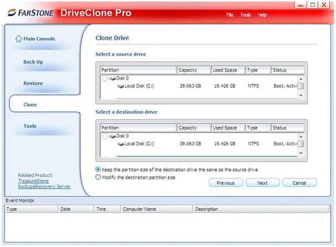
Task: Click 39.063 GB capacity in source list
Action: (190, 86)
